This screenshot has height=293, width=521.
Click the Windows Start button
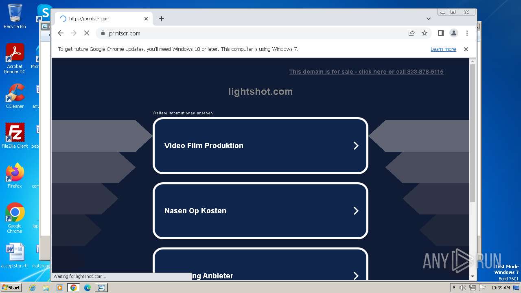pos(11,287)
